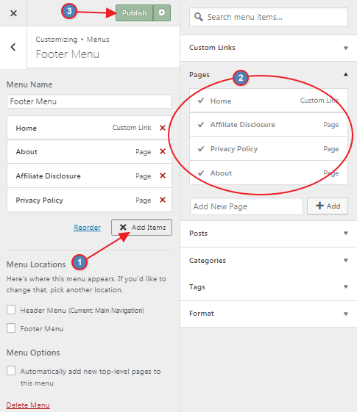Collapse the Pages section

(x=269, y=75)
